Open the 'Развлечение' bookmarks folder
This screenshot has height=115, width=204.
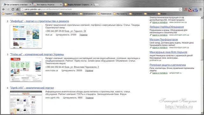pos(105,14)
